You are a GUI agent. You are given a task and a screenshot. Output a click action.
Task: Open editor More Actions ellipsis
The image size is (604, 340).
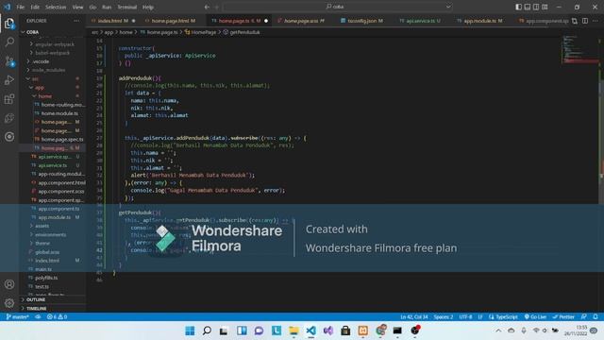(596, 21)
